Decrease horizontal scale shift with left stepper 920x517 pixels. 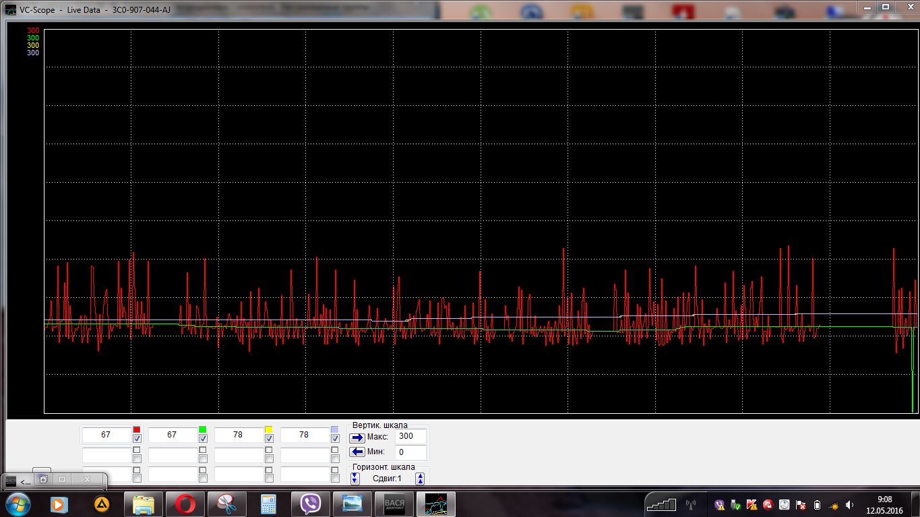[355, 479]
